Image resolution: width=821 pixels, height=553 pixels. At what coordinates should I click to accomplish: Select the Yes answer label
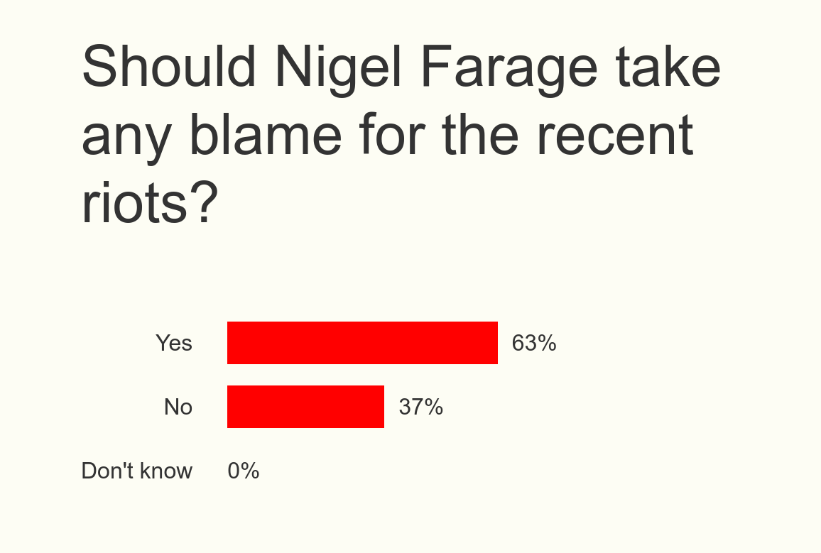pyautogui.click(x=174, y=344)
